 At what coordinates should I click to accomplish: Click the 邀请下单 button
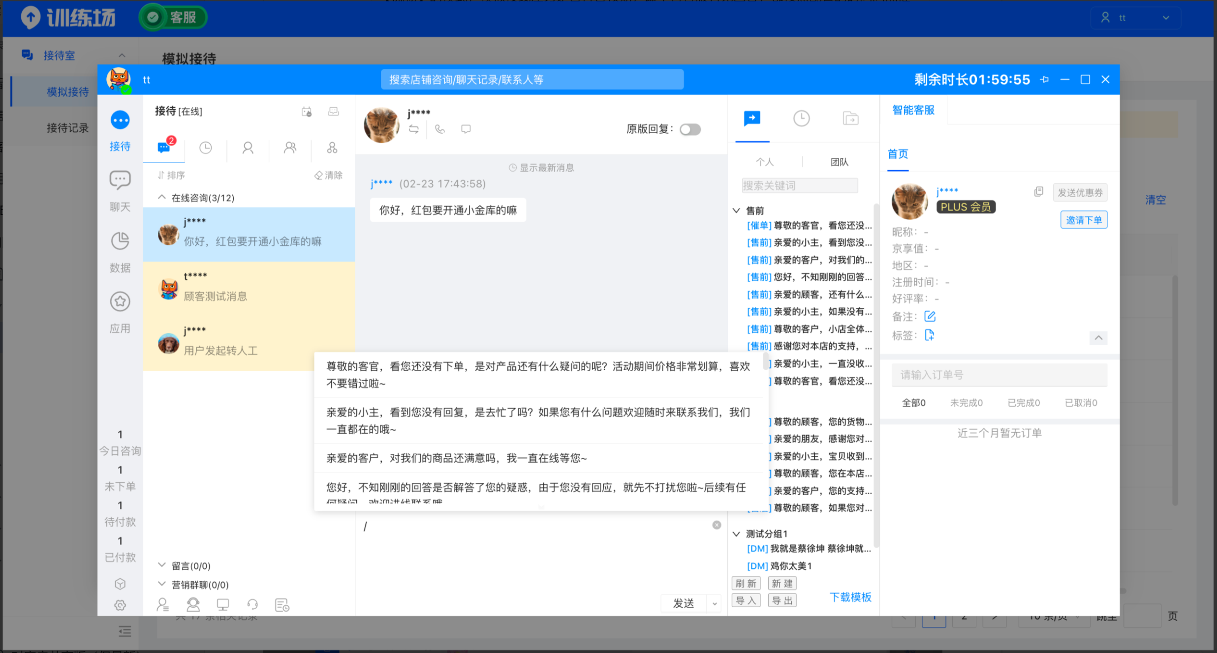[x=1084, y=220]
